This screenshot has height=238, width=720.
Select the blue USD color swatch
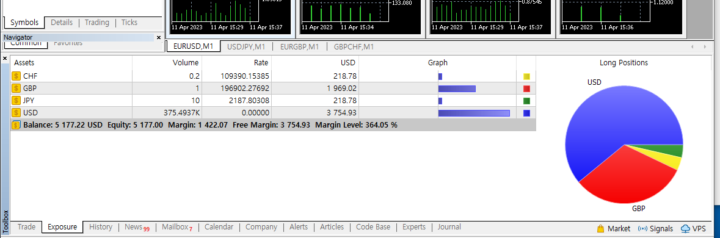coord(526,114)
